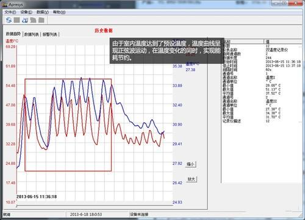Open the 设备(E) menu

point(26,12)
